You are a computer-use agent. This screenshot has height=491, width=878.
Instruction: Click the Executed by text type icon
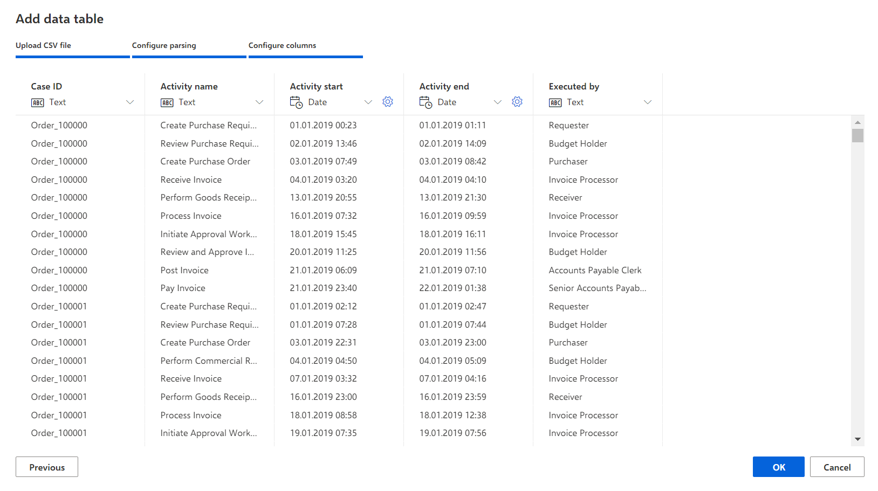555,102
